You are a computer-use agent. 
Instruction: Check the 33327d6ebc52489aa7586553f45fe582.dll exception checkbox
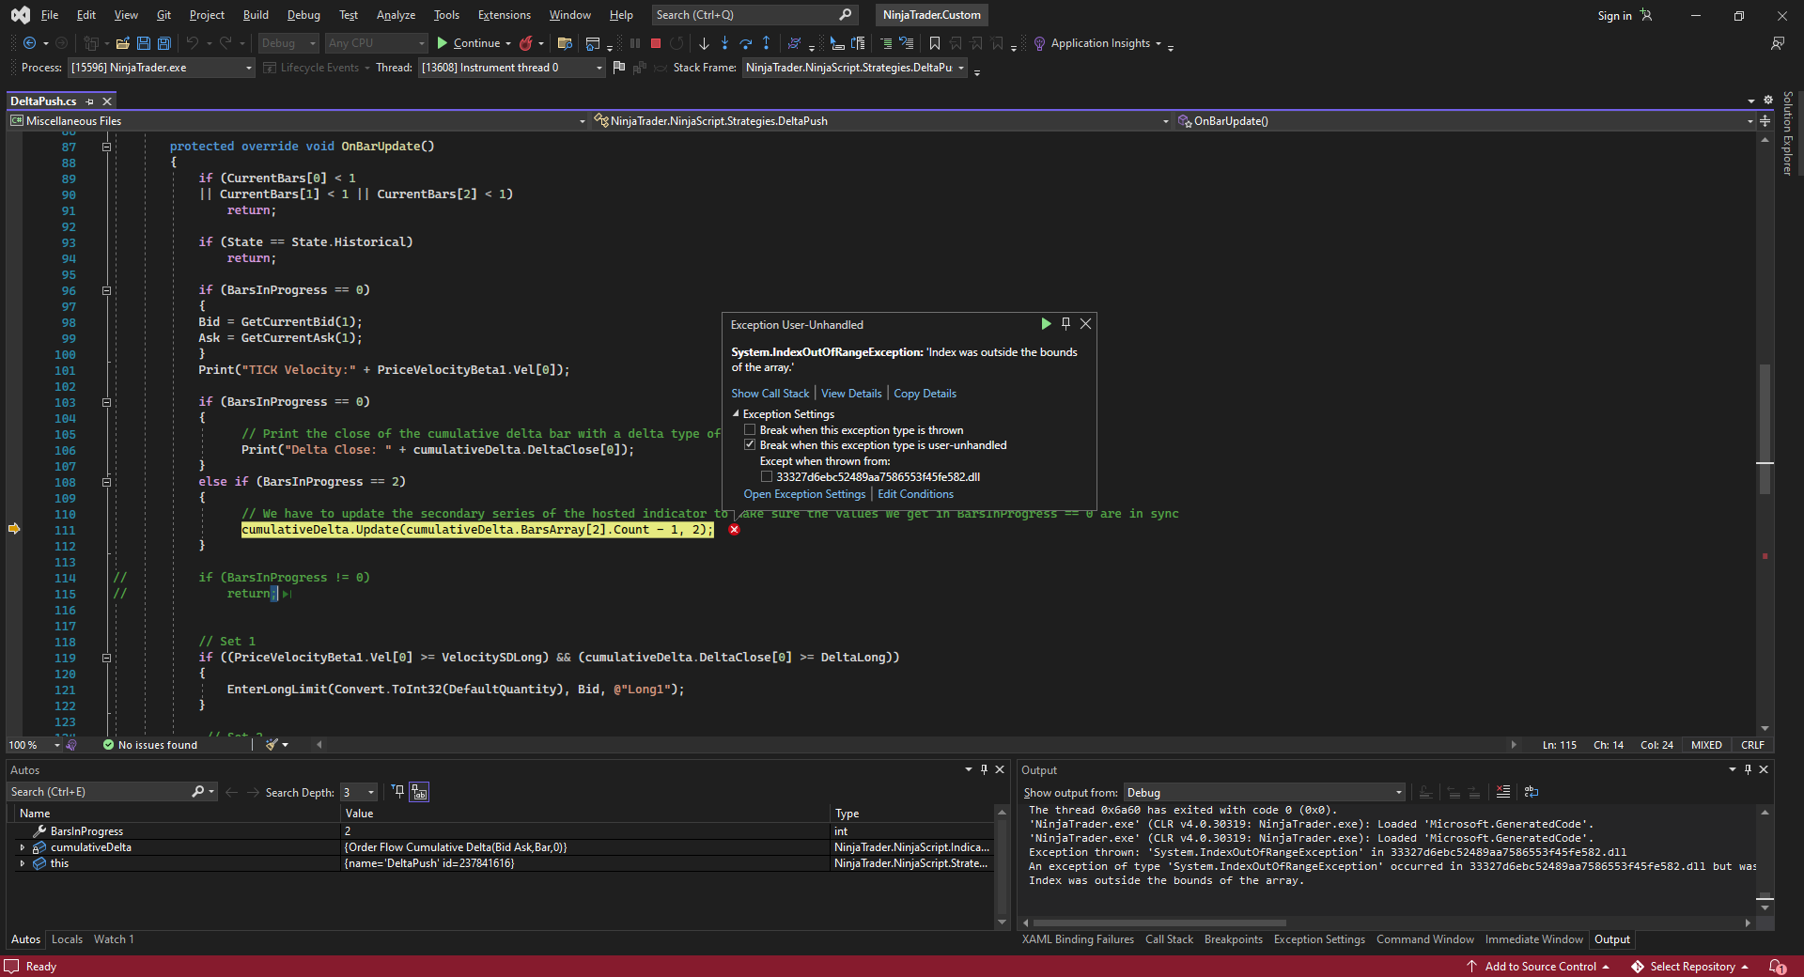pyautogui.click(x=767, y=477)
